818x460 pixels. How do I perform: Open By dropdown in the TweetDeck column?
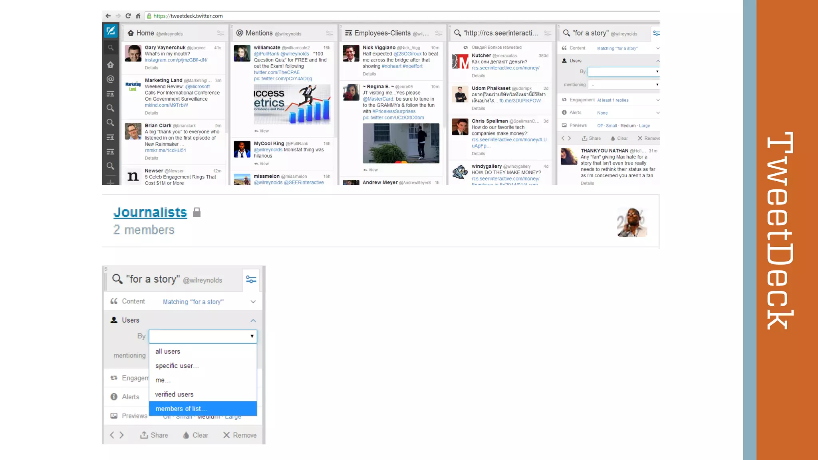coord(623,71)
